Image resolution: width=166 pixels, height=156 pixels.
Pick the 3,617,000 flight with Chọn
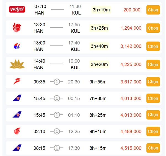coord(153,82)
